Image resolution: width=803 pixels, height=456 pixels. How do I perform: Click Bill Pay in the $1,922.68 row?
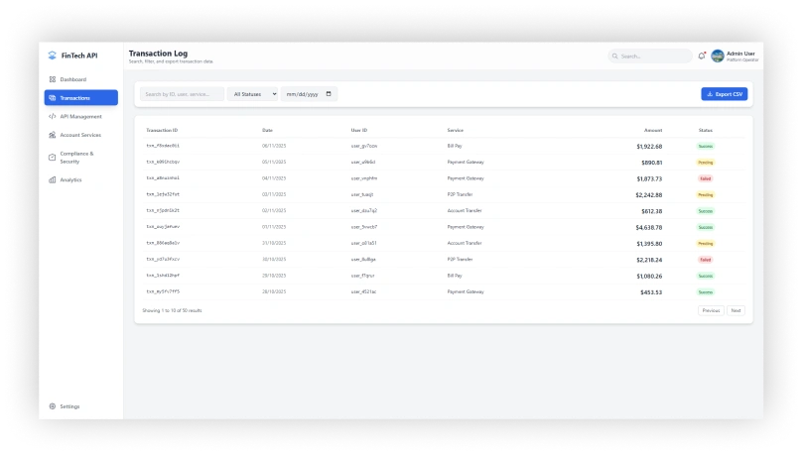tap(455, 146)
